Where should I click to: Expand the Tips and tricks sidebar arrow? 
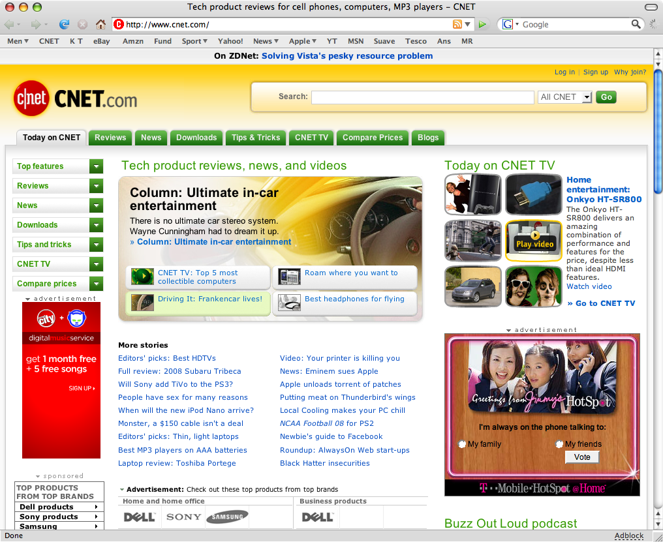point(97,245)
